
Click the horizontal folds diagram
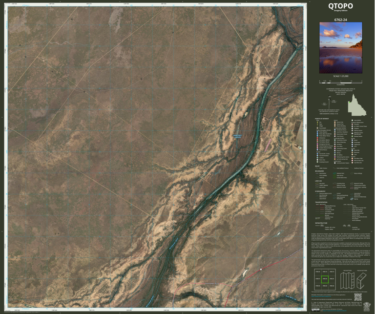(361, 281)
